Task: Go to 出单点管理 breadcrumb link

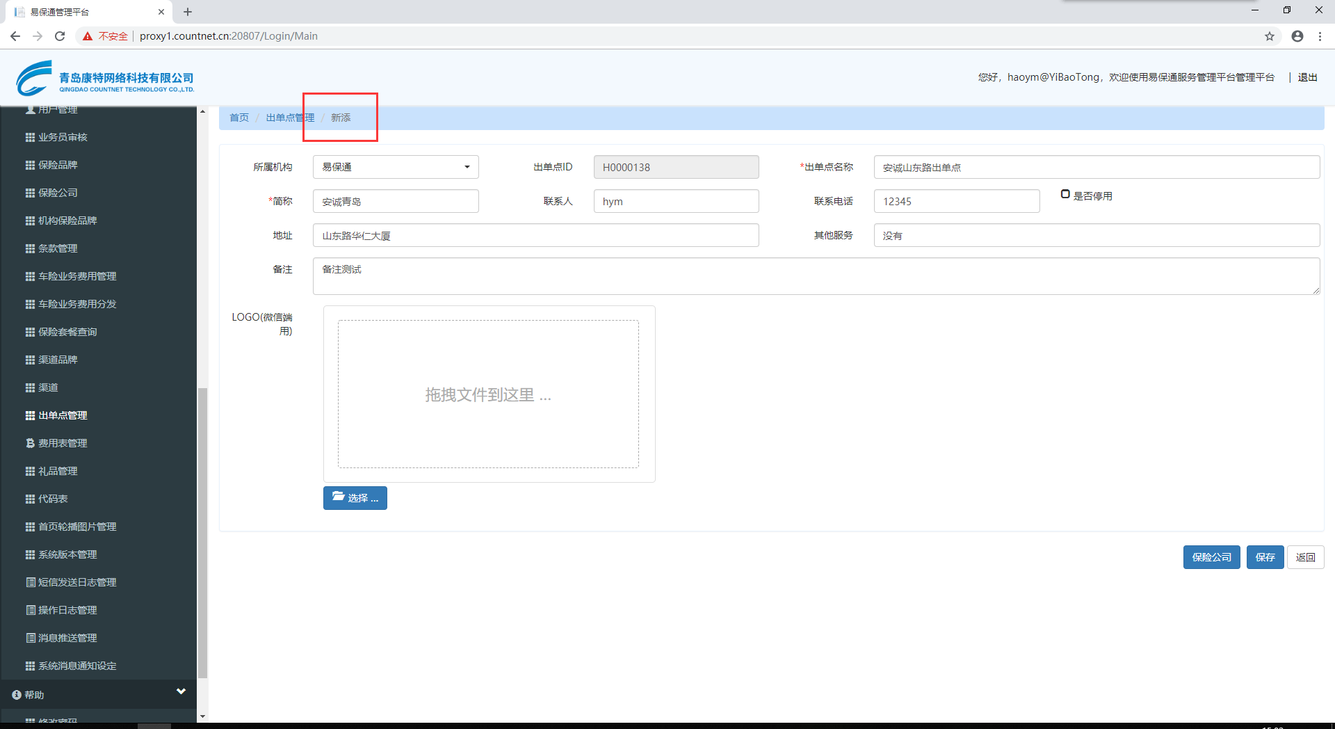Action: [x=290, y=118]
